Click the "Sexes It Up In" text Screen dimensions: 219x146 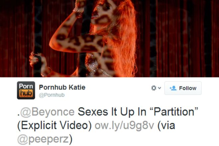point(112,112)
